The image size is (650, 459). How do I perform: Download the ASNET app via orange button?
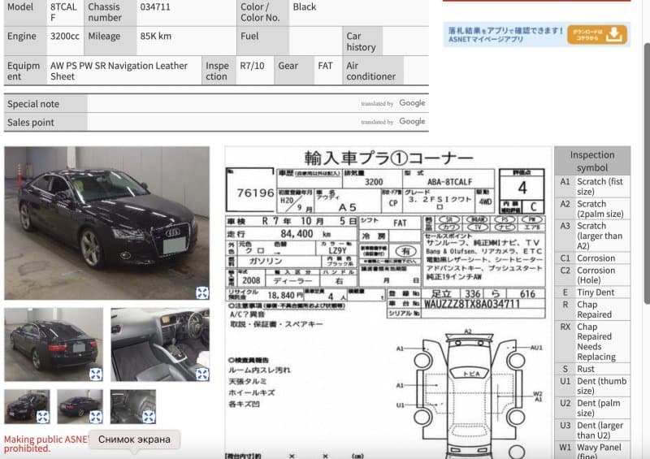click(597, 35)
